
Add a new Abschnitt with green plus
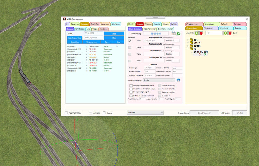(196, 33)
